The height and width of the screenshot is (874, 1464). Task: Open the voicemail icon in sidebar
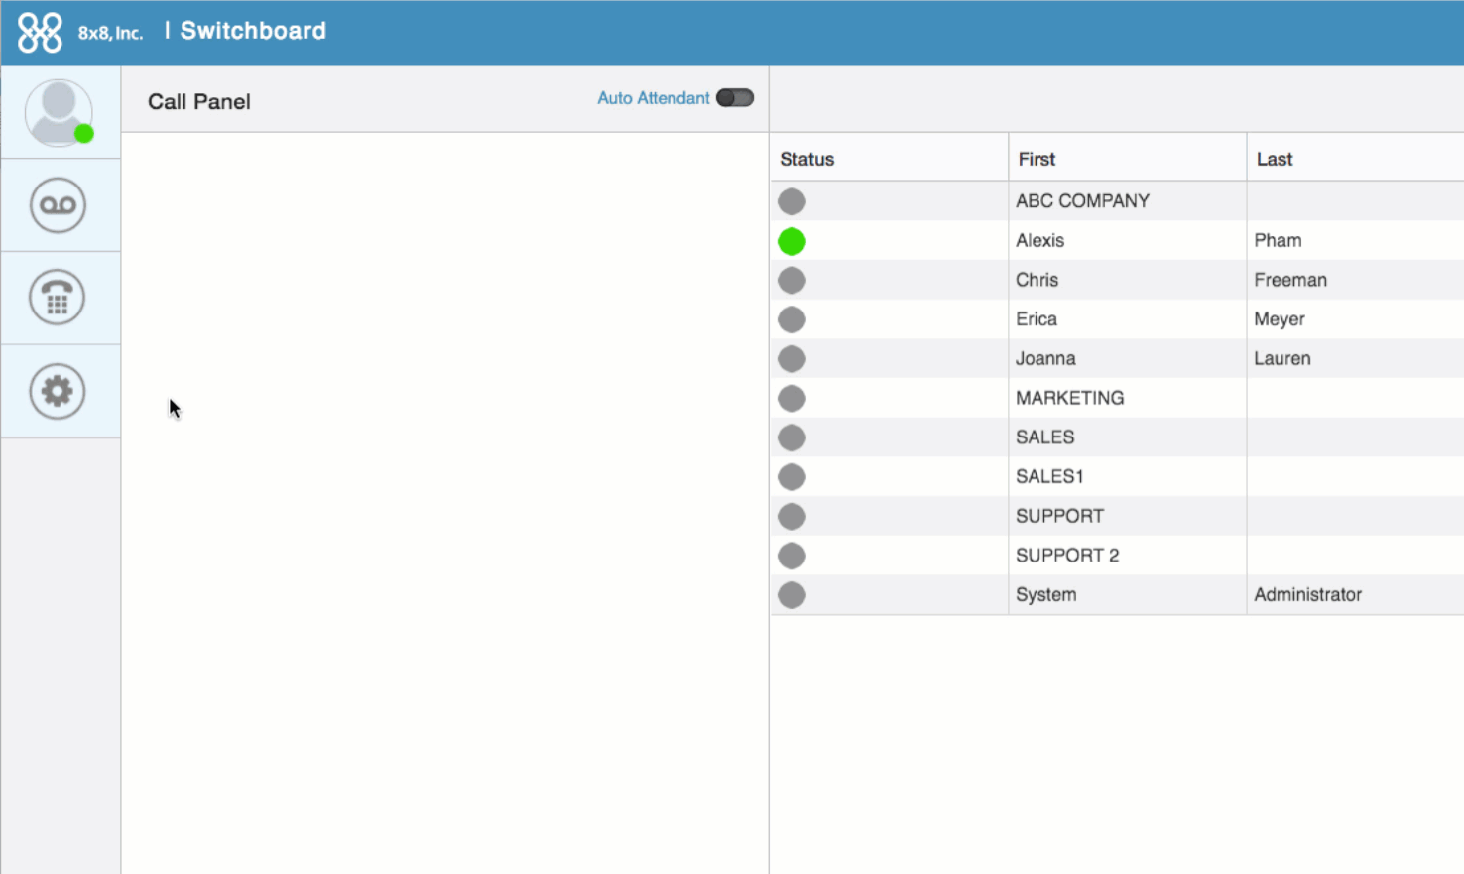coord(58,205)
